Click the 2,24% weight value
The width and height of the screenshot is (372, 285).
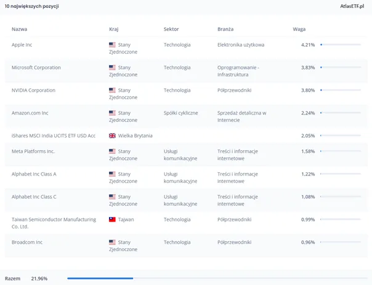click(308, 113)
